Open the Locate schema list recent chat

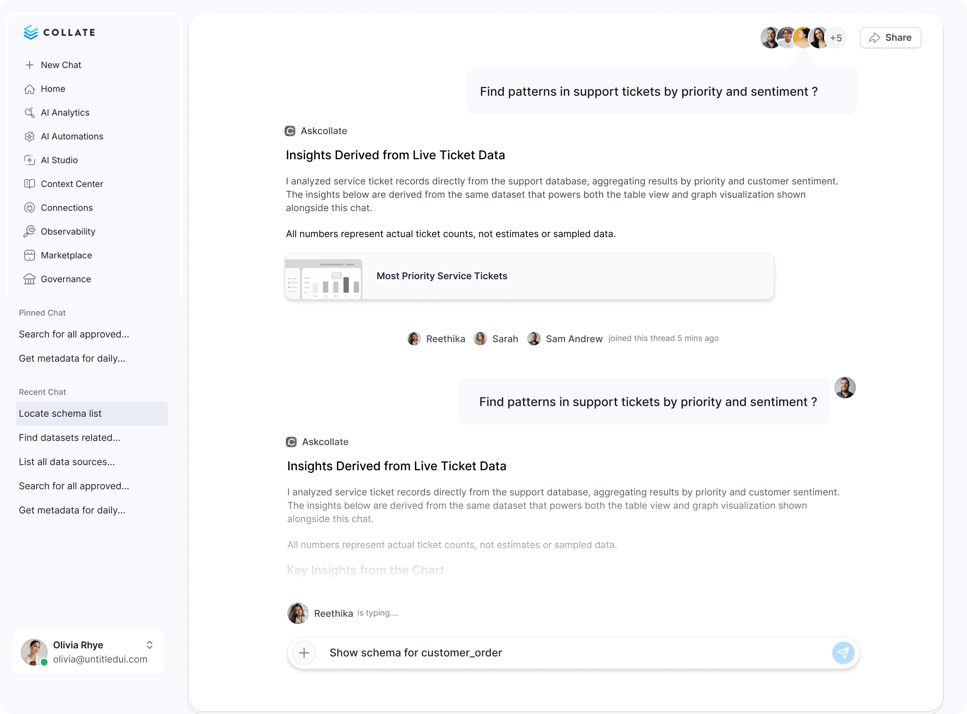click(x=92, y=413)
